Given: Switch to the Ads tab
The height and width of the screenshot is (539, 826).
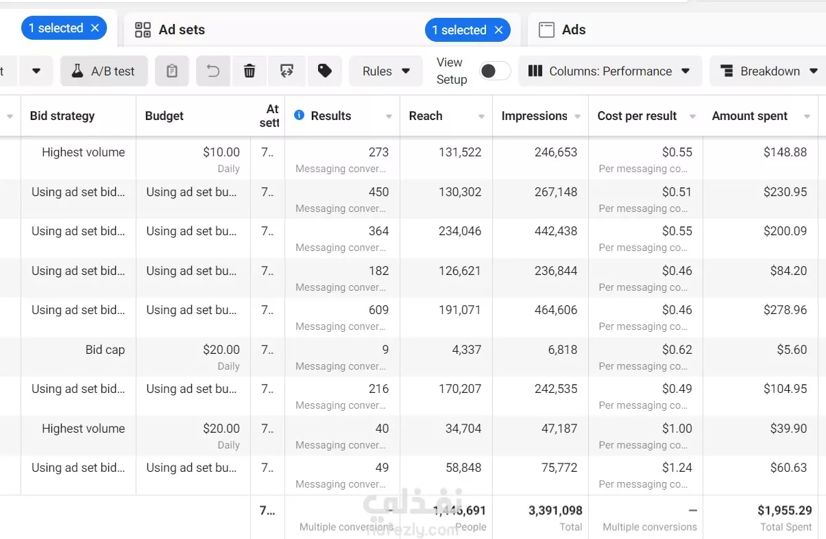Looking at the screenshot, I should tap(574, 29).
